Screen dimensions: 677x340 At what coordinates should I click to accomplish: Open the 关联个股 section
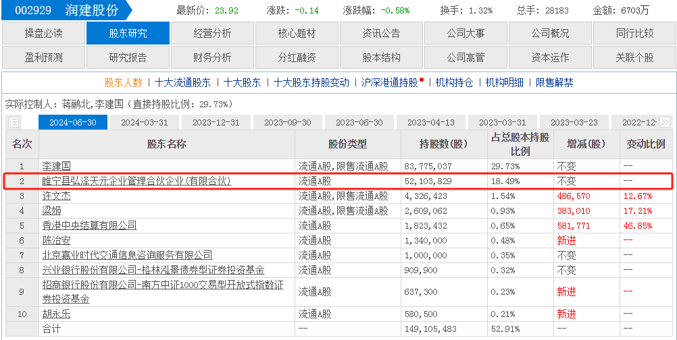click(x=634, y=57)
